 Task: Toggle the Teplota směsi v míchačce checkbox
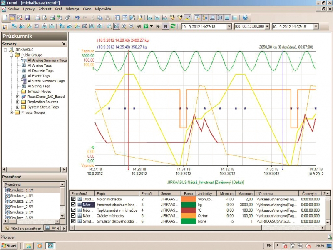(x=74, y=210)
